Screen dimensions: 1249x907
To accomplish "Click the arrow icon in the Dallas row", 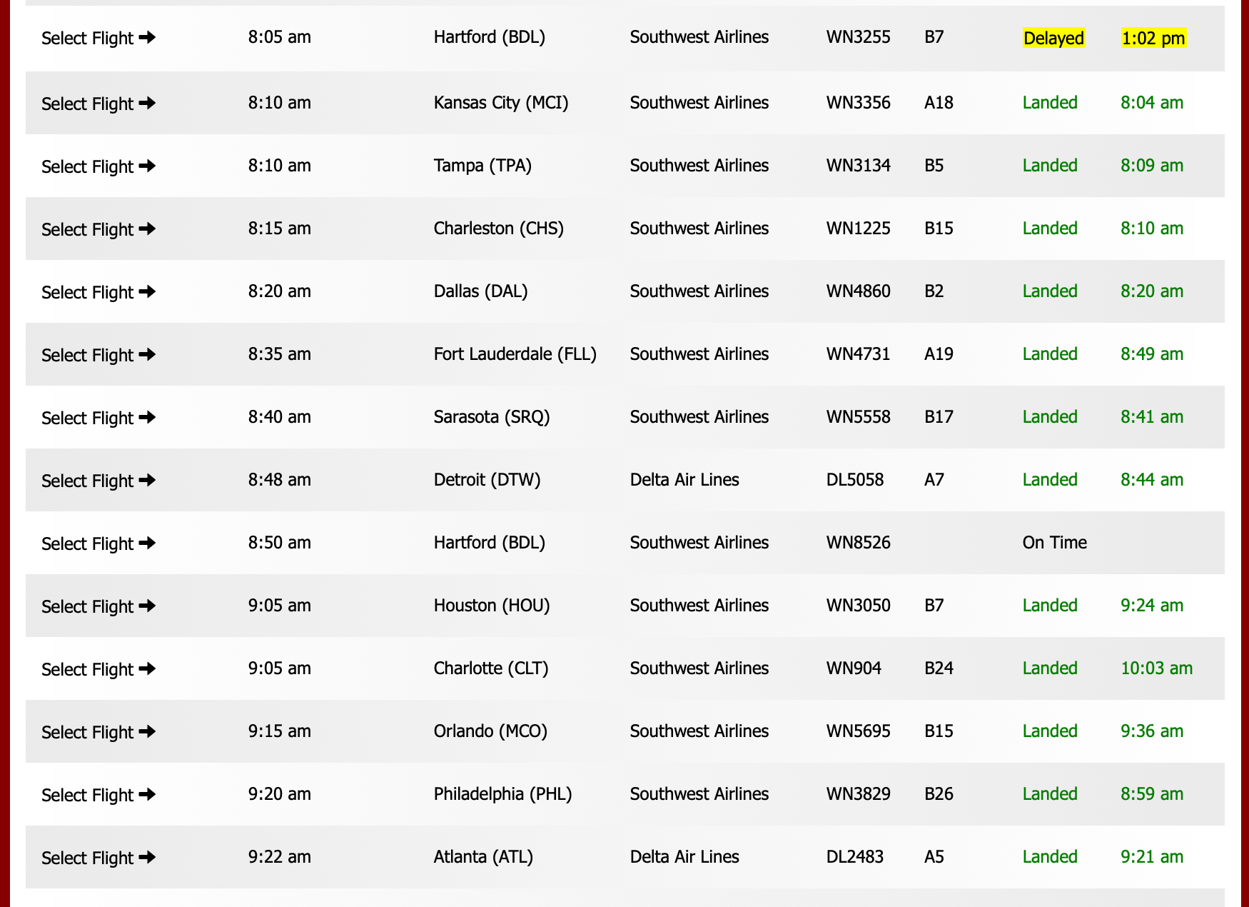I will (147, 291).
